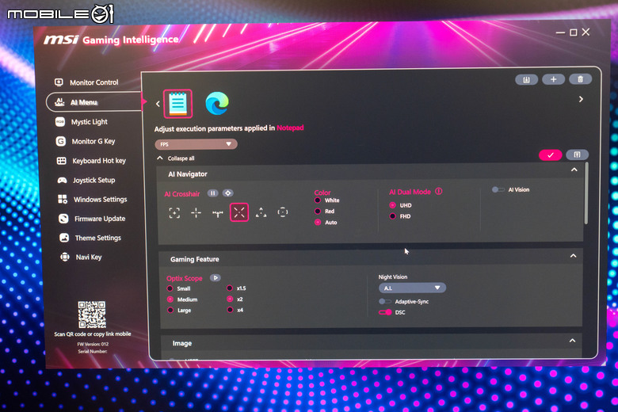The width and height of the screenshot is (618, 412).
Task: Toggle the DSC switch
Action: [x=385, y=312]
